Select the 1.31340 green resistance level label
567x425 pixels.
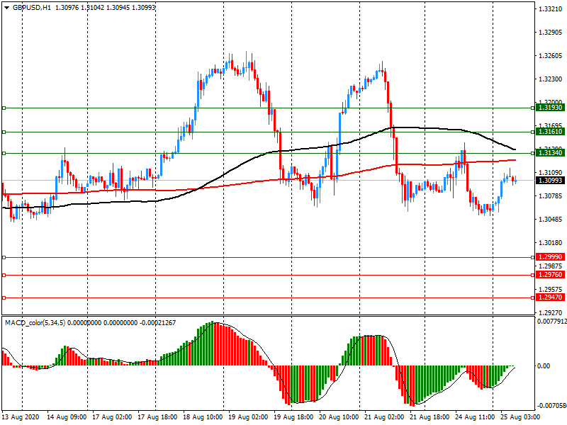551,153
